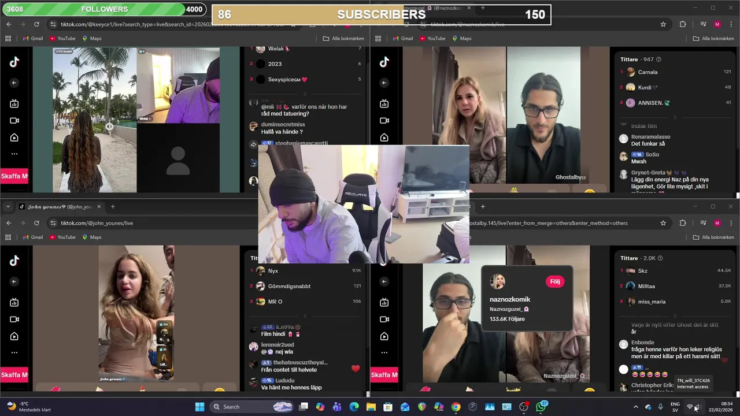Open three-dots more menu in john_younes sidebar
The height and width of the screenshot is (416, 740).
pyautogui.click(x=14, y=352)
